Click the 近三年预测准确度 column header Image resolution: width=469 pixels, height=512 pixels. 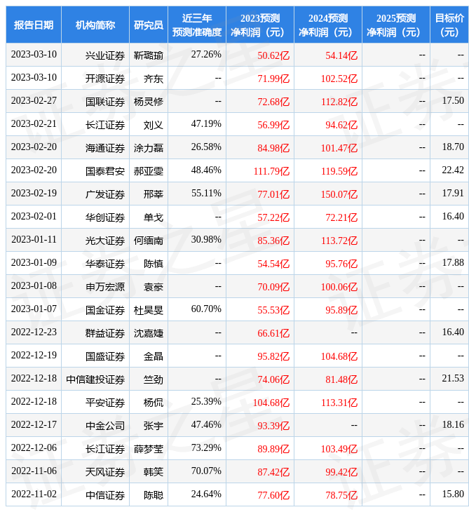197,25
